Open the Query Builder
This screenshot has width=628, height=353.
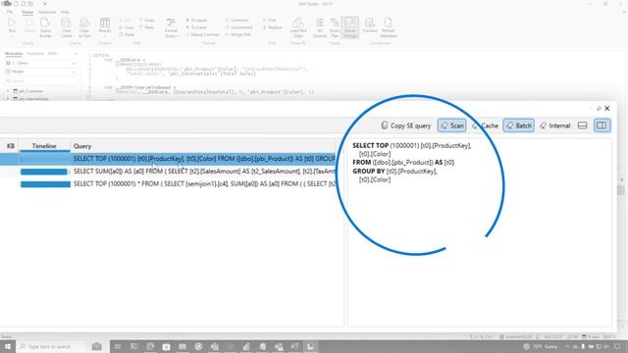46,27
